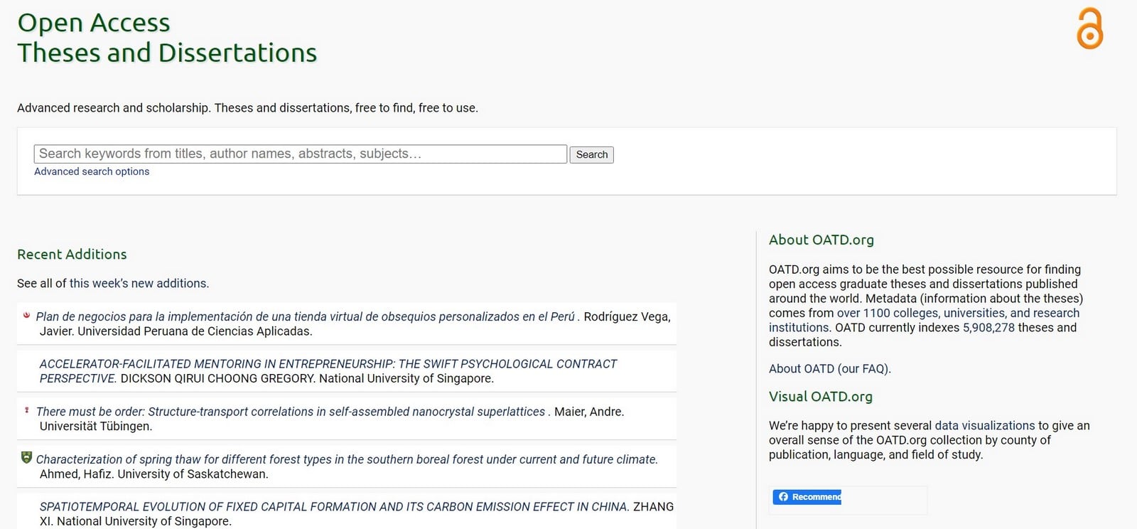Open the Accelerator-Facilitated Mentoring thesis link

pos(328,371)
